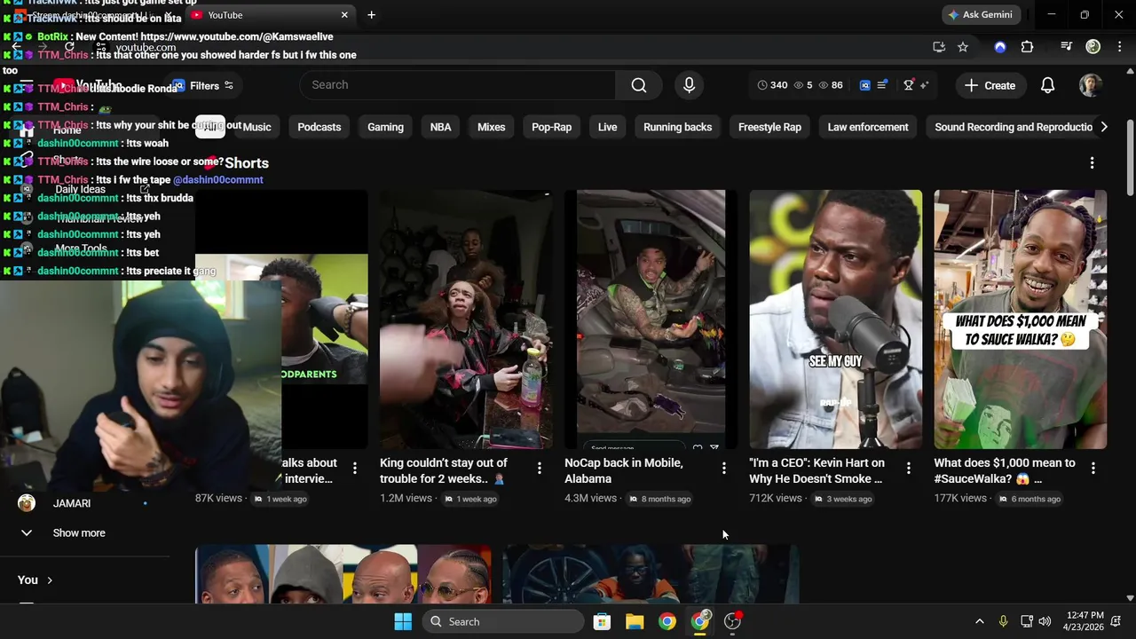Open options for the King couldn't stay short

coord(539,468)
